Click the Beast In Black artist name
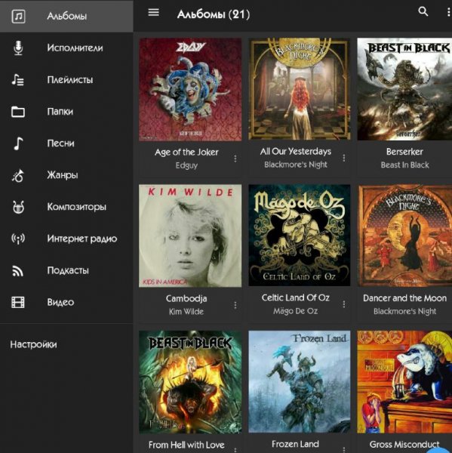The image size is (452, 453). point(404,165)
